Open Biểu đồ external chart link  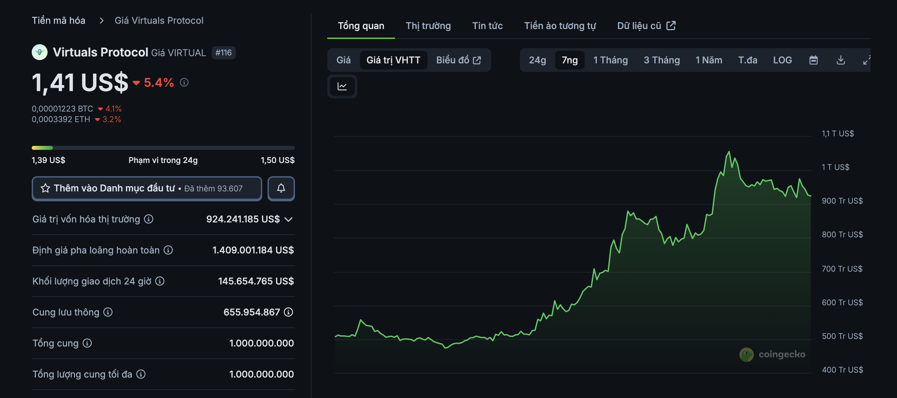click(458, 60)
